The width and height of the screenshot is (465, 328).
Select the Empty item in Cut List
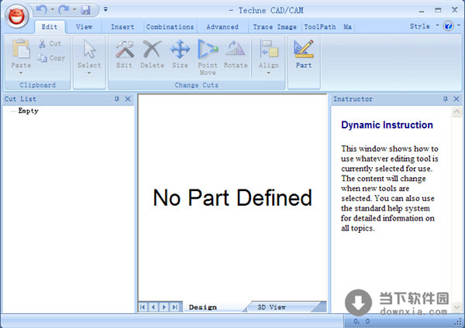(x=28, y=111)
